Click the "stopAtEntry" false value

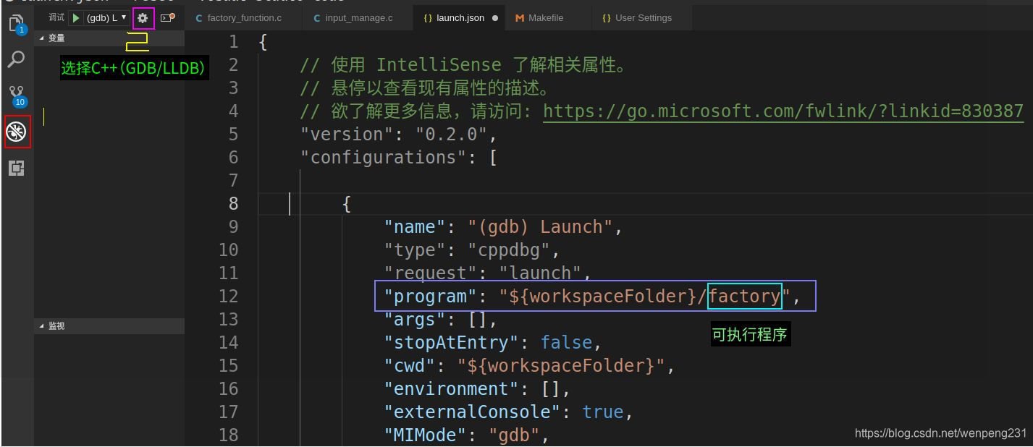[566, 343]
